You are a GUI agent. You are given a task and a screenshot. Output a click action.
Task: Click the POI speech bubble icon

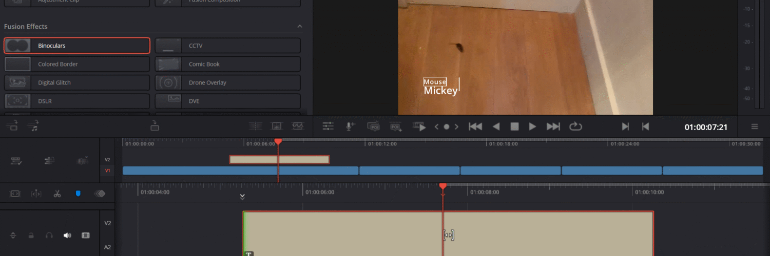(374, 126)
